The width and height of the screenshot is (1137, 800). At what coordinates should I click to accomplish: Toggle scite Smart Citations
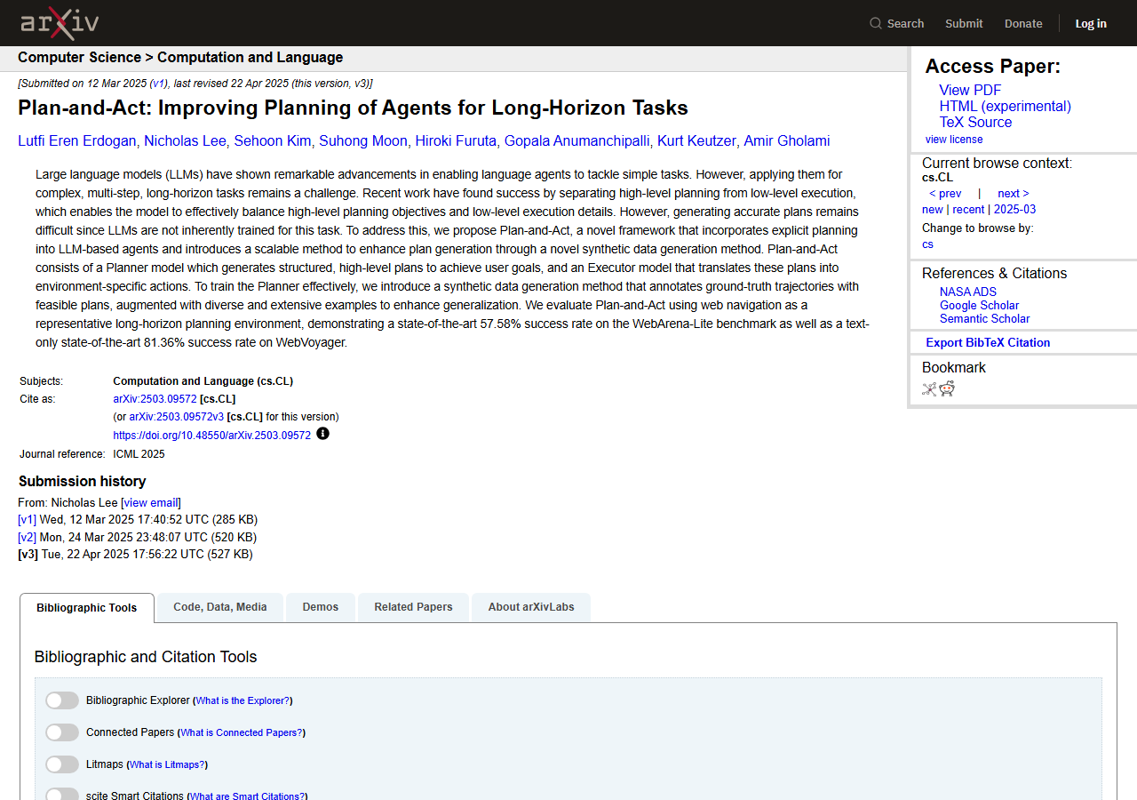coord(62,796)
